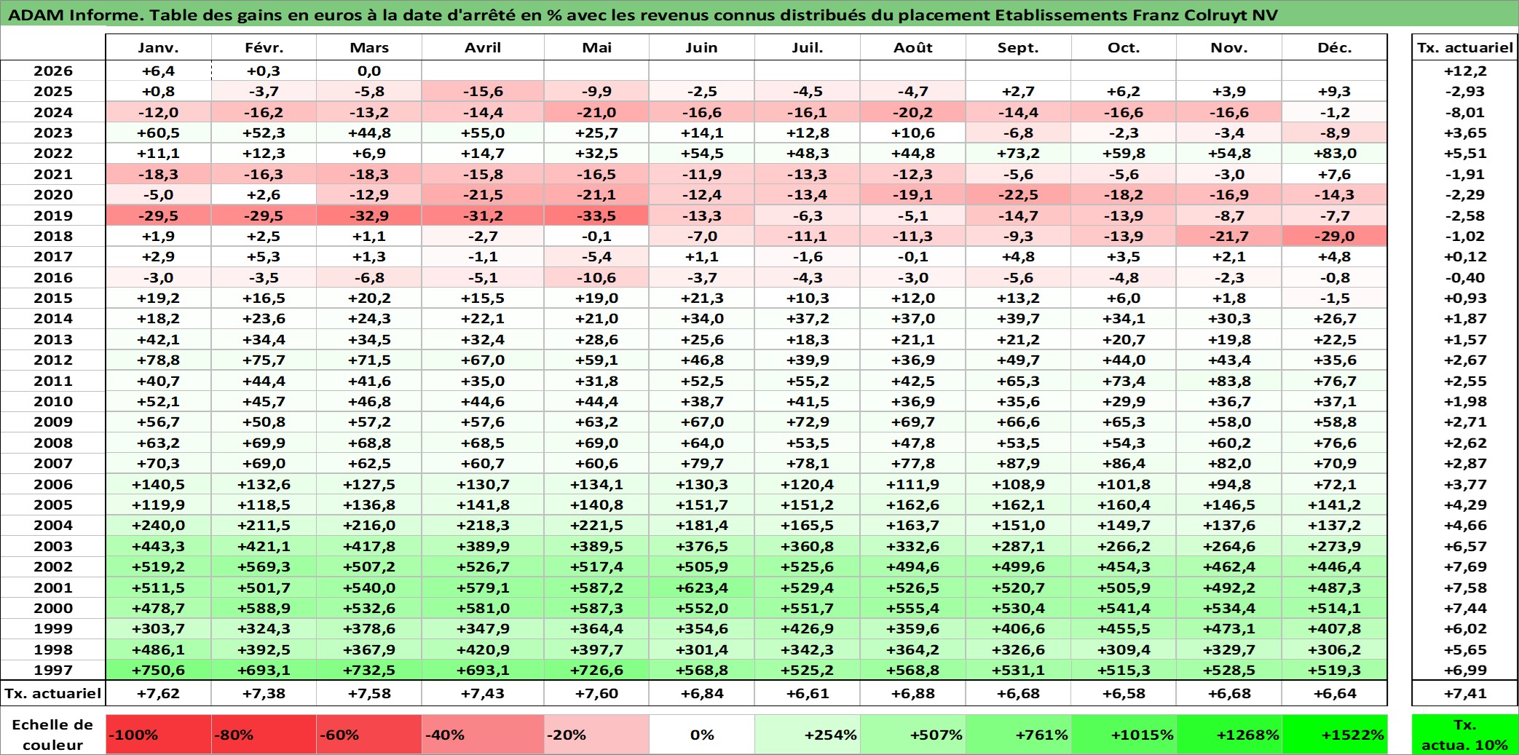Click the +7,62 bottom rate under Janv.
This screenshot has height=755, width=1519.
(x=158, y=693)
